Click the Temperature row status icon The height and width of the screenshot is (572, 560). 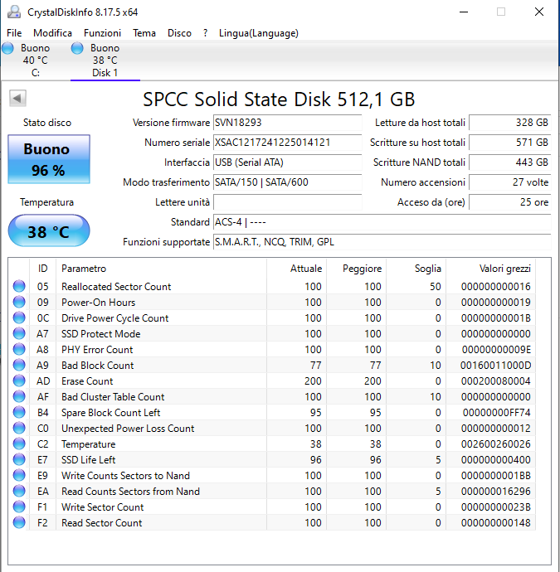click(x=19, y=444)
